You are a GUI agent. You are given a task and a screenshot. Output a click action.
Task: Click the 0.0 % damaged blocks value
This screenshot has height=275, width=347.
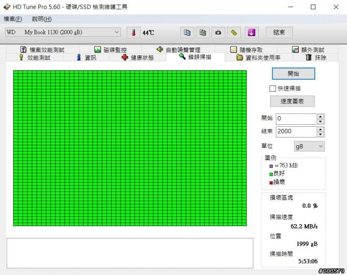click(x=310, y=206)
